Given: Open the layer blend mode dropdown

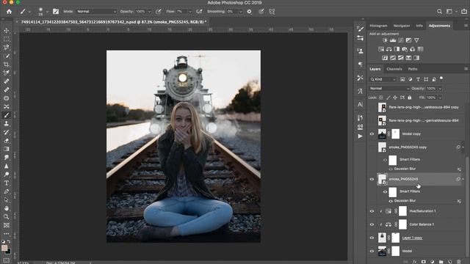Looking at the screenshot, I should click(x=389, y=89).
